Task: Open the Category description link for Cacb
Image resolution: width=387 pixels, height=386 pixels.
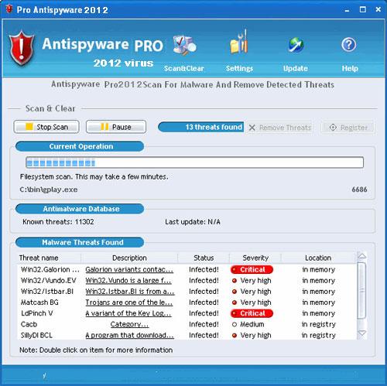Action: click(129, 324)
